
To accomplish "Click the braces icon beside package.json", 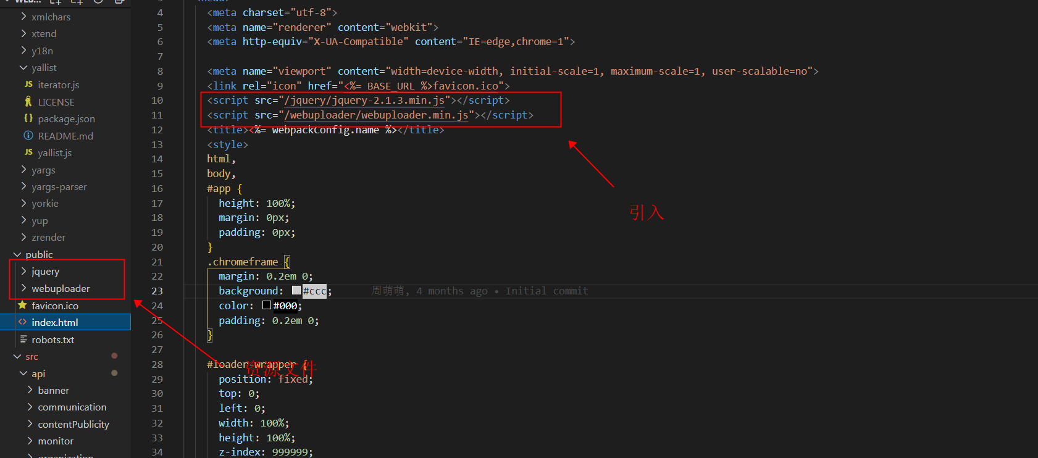I will pos(28,118).
